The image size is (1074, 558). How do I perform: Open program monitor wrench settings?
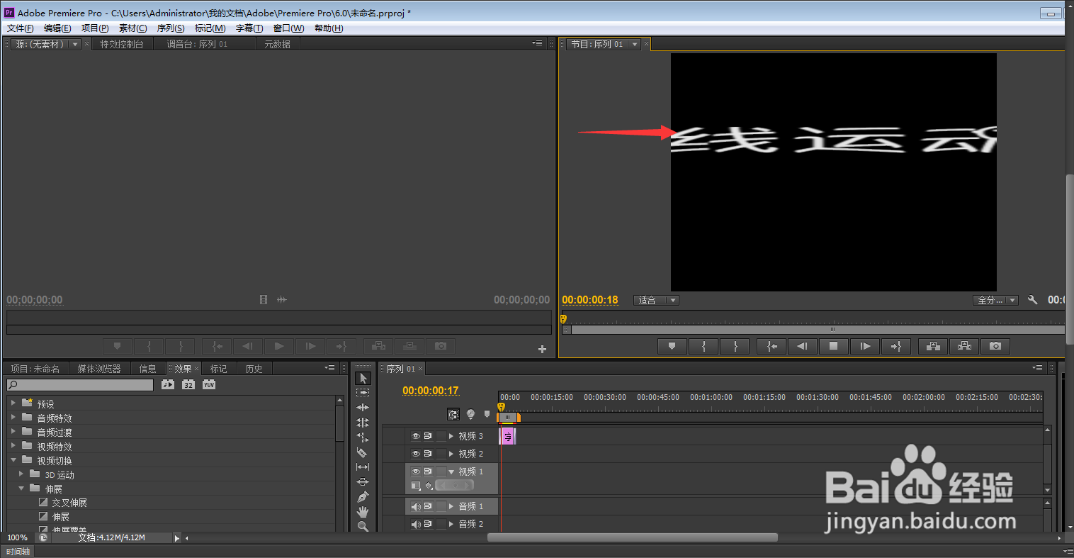click(x=1032, y=300)
